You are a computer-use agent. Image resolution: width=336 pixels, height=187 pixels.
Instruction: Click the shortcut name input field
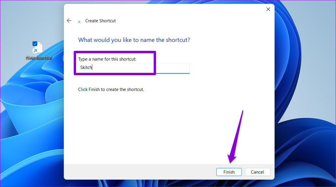point(134,68)
